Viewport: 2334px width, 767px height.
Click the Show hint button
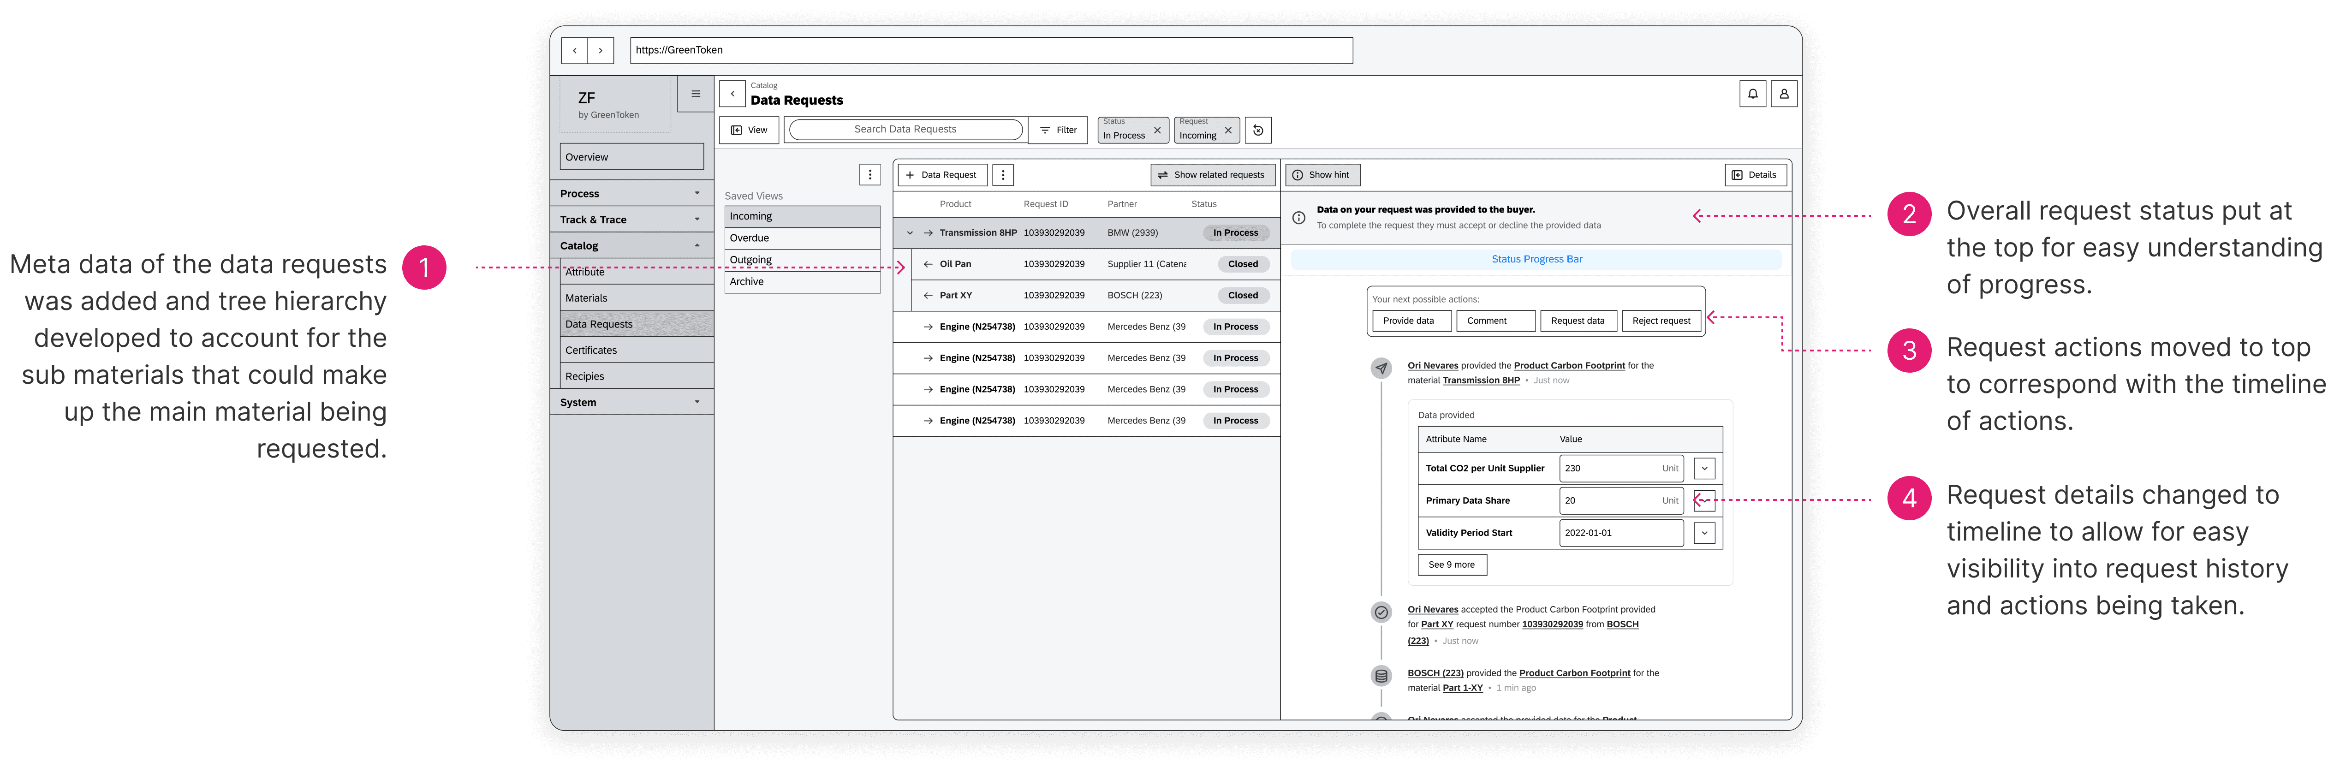coord(1322,175)
